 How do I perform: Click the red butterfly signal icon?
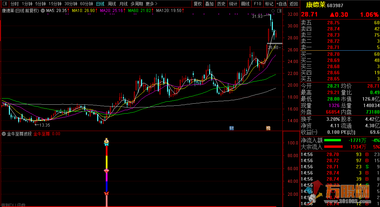(x=106, y=193)
